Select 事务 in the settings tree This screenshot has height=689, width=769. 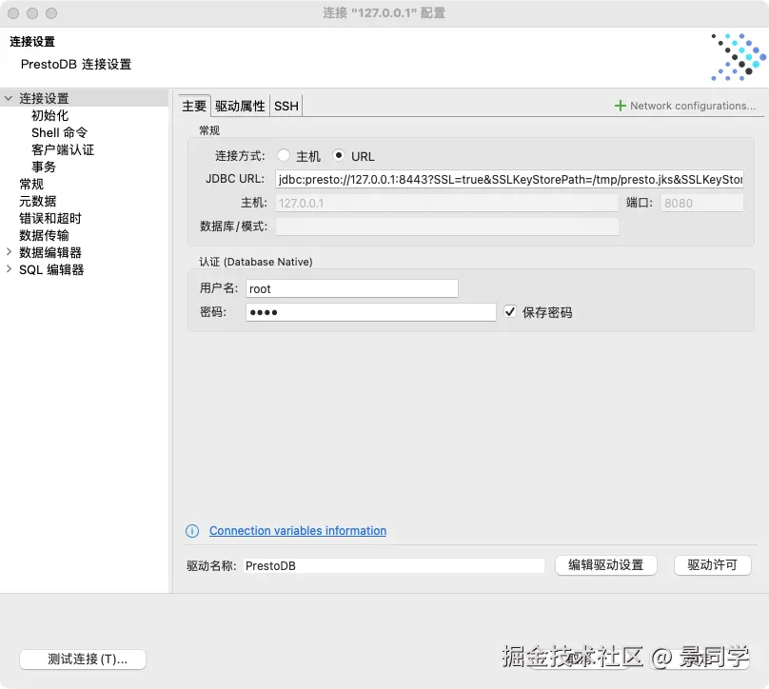[x=44, y=167]
